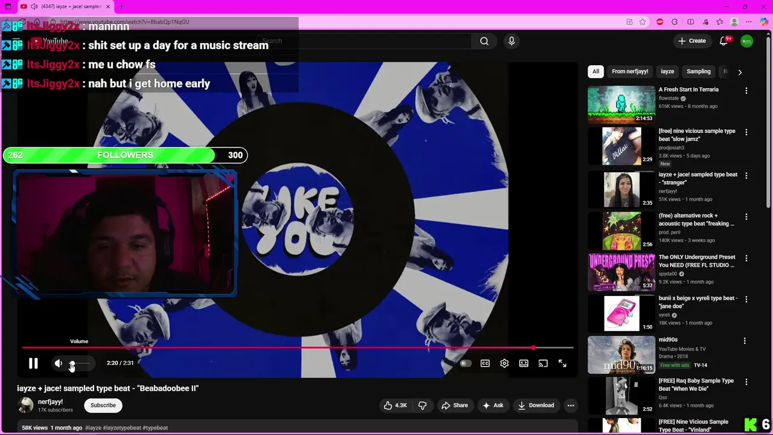Open the "stranger" type beat thumbnail
773x435 pixels.
pos(621,189)
